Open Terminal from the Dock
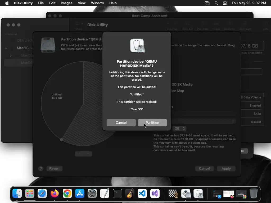The height and width of the screenshot is (203, 271). pyautogui.click(x=117, y=193)
